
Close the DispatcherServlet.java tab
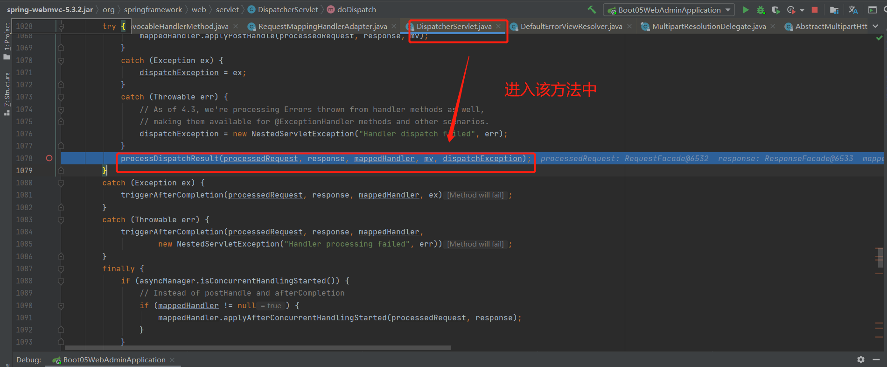[498, 27]
